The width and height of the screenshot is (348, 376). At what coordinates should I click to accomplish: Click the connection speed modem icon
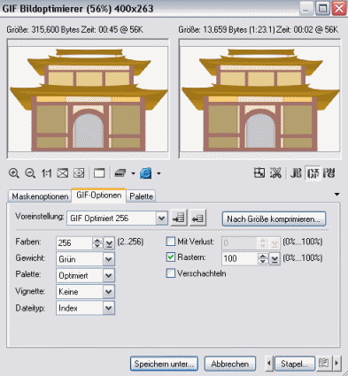click(120, 173)
